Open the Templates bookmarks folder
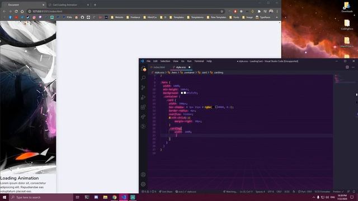The width and height of the screenshot is (358, 201). pos(177,17)
